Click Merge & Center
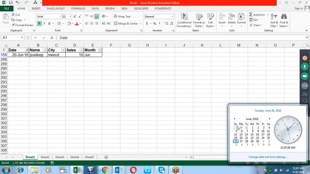 click(126, 24)
